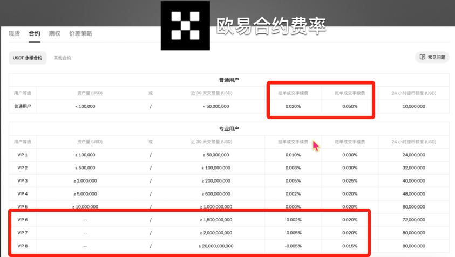Click the VIP 8 row label
The width and height of the screenshot is (455, 257).
click(x=23, y=246)
